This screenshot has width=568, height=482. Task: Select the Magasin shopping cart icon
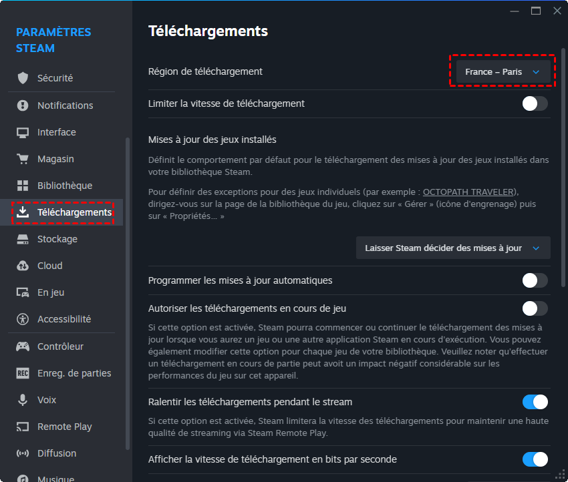[23, 159]
